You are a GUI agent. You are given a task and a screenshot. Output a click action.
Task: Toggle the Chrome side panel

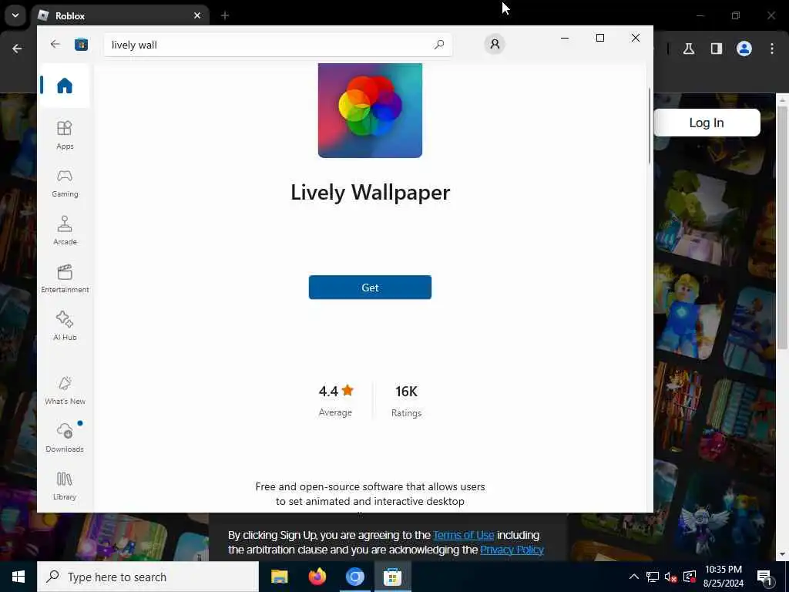click(716, 49)
